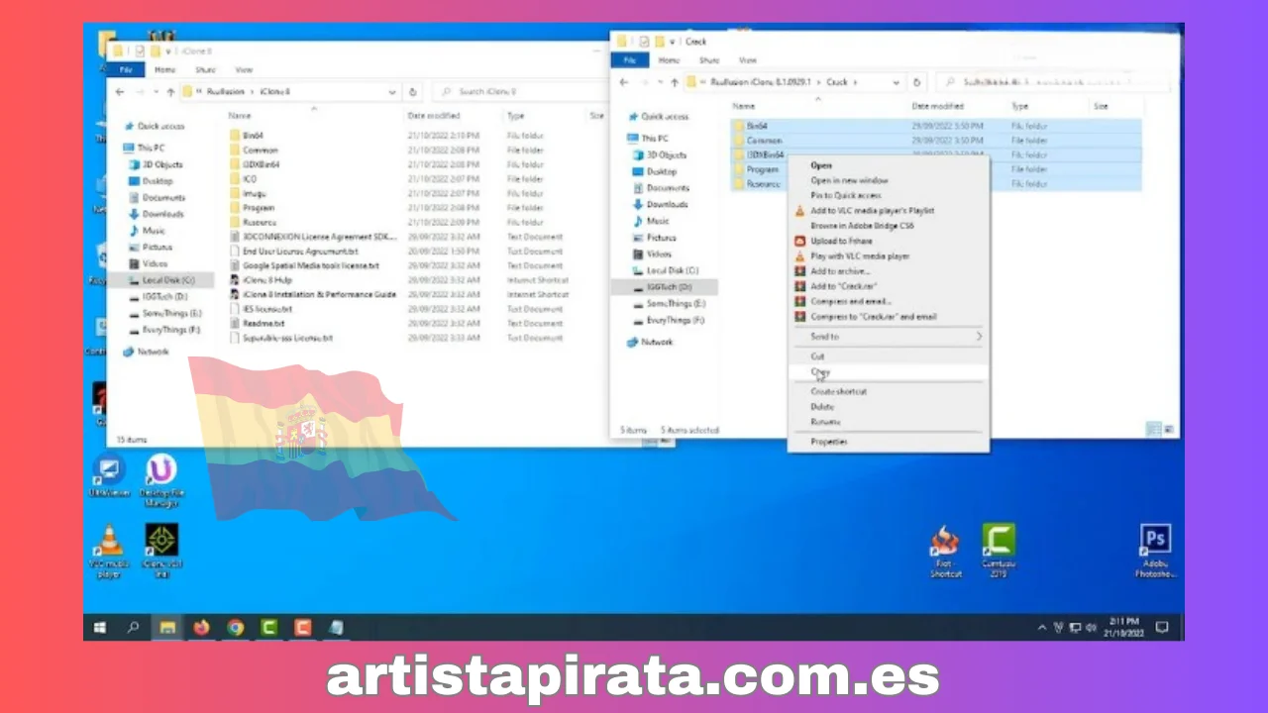Refresh the Crack folder view
This screenshot has width=1268, height=713.
(917, 82)
